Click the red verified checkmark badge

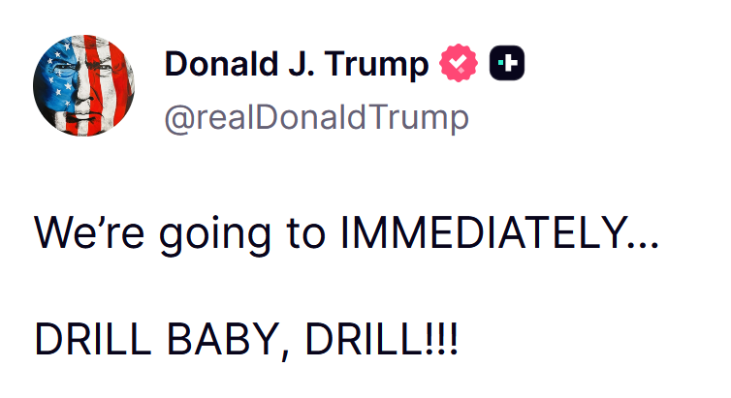(x=459, y=65)
